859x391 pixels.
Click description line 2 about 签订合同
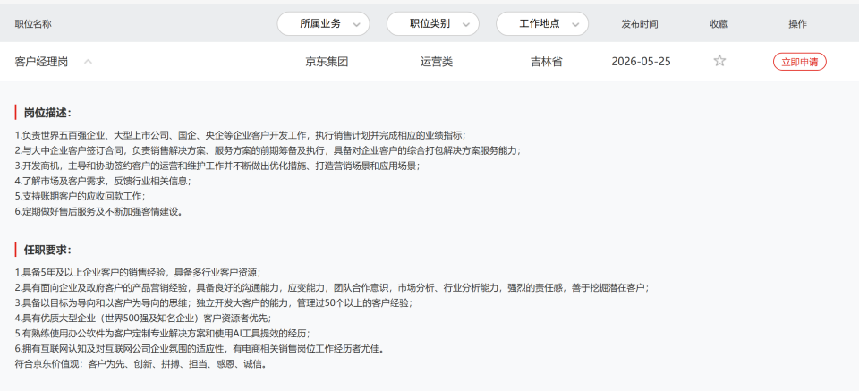click(x=268, y=150)
